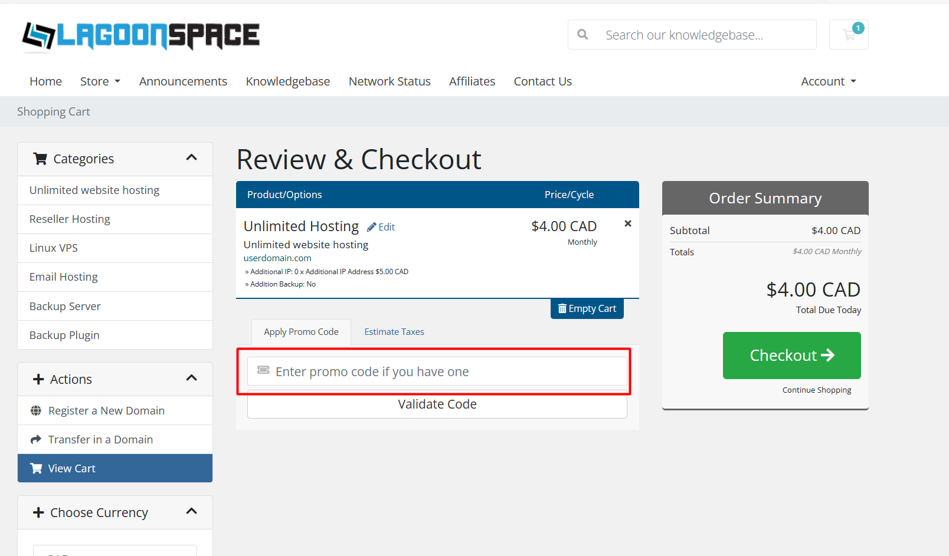Select the Apply Promo Code tab
Viewport: 949px width, 556px height.
pyautogui.click(x=301, y=332)
